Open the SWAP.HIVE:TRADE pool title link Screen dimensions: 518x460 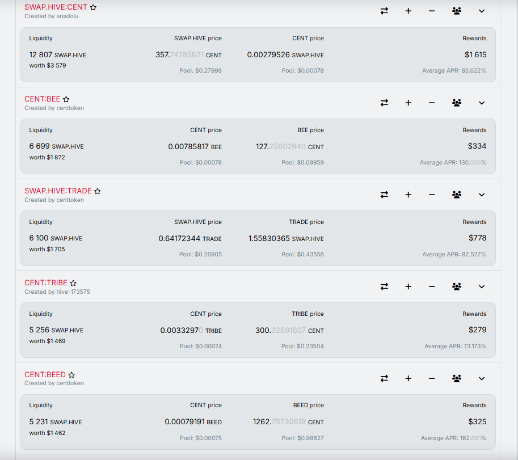tap(58, 191)
